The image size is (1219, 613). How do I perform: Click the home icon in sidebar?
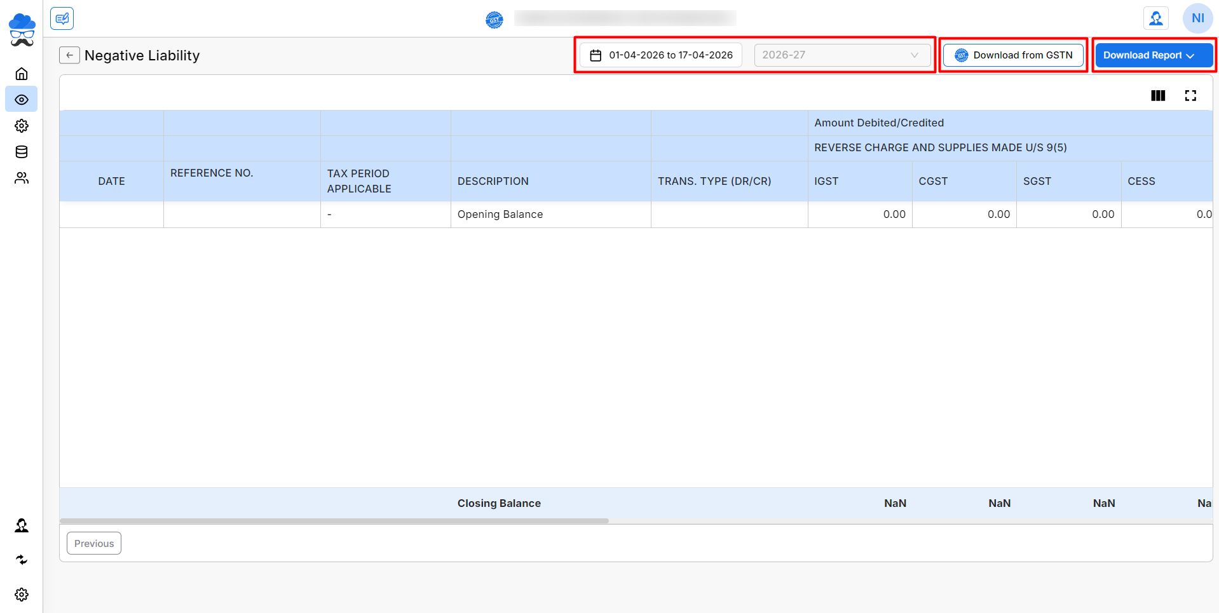22,74
